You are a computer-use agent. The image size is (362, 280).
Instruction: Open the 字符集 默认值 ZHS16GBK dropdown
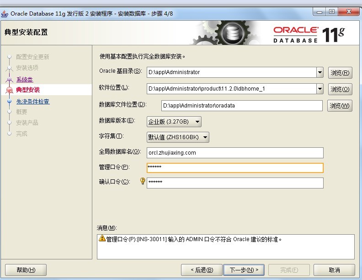coord(178,137)
